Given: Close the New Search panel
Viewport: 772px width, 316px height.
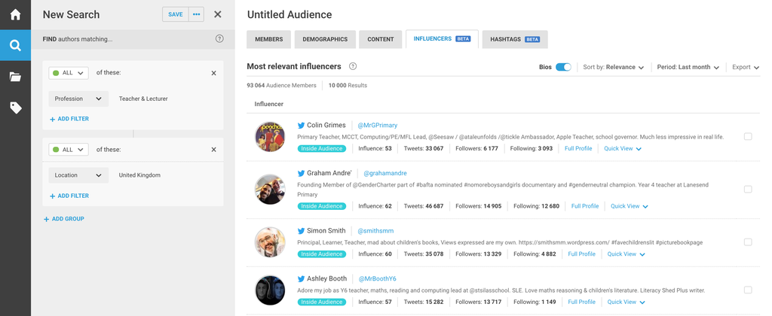Looking at the screenshot, I should [218, 14].
